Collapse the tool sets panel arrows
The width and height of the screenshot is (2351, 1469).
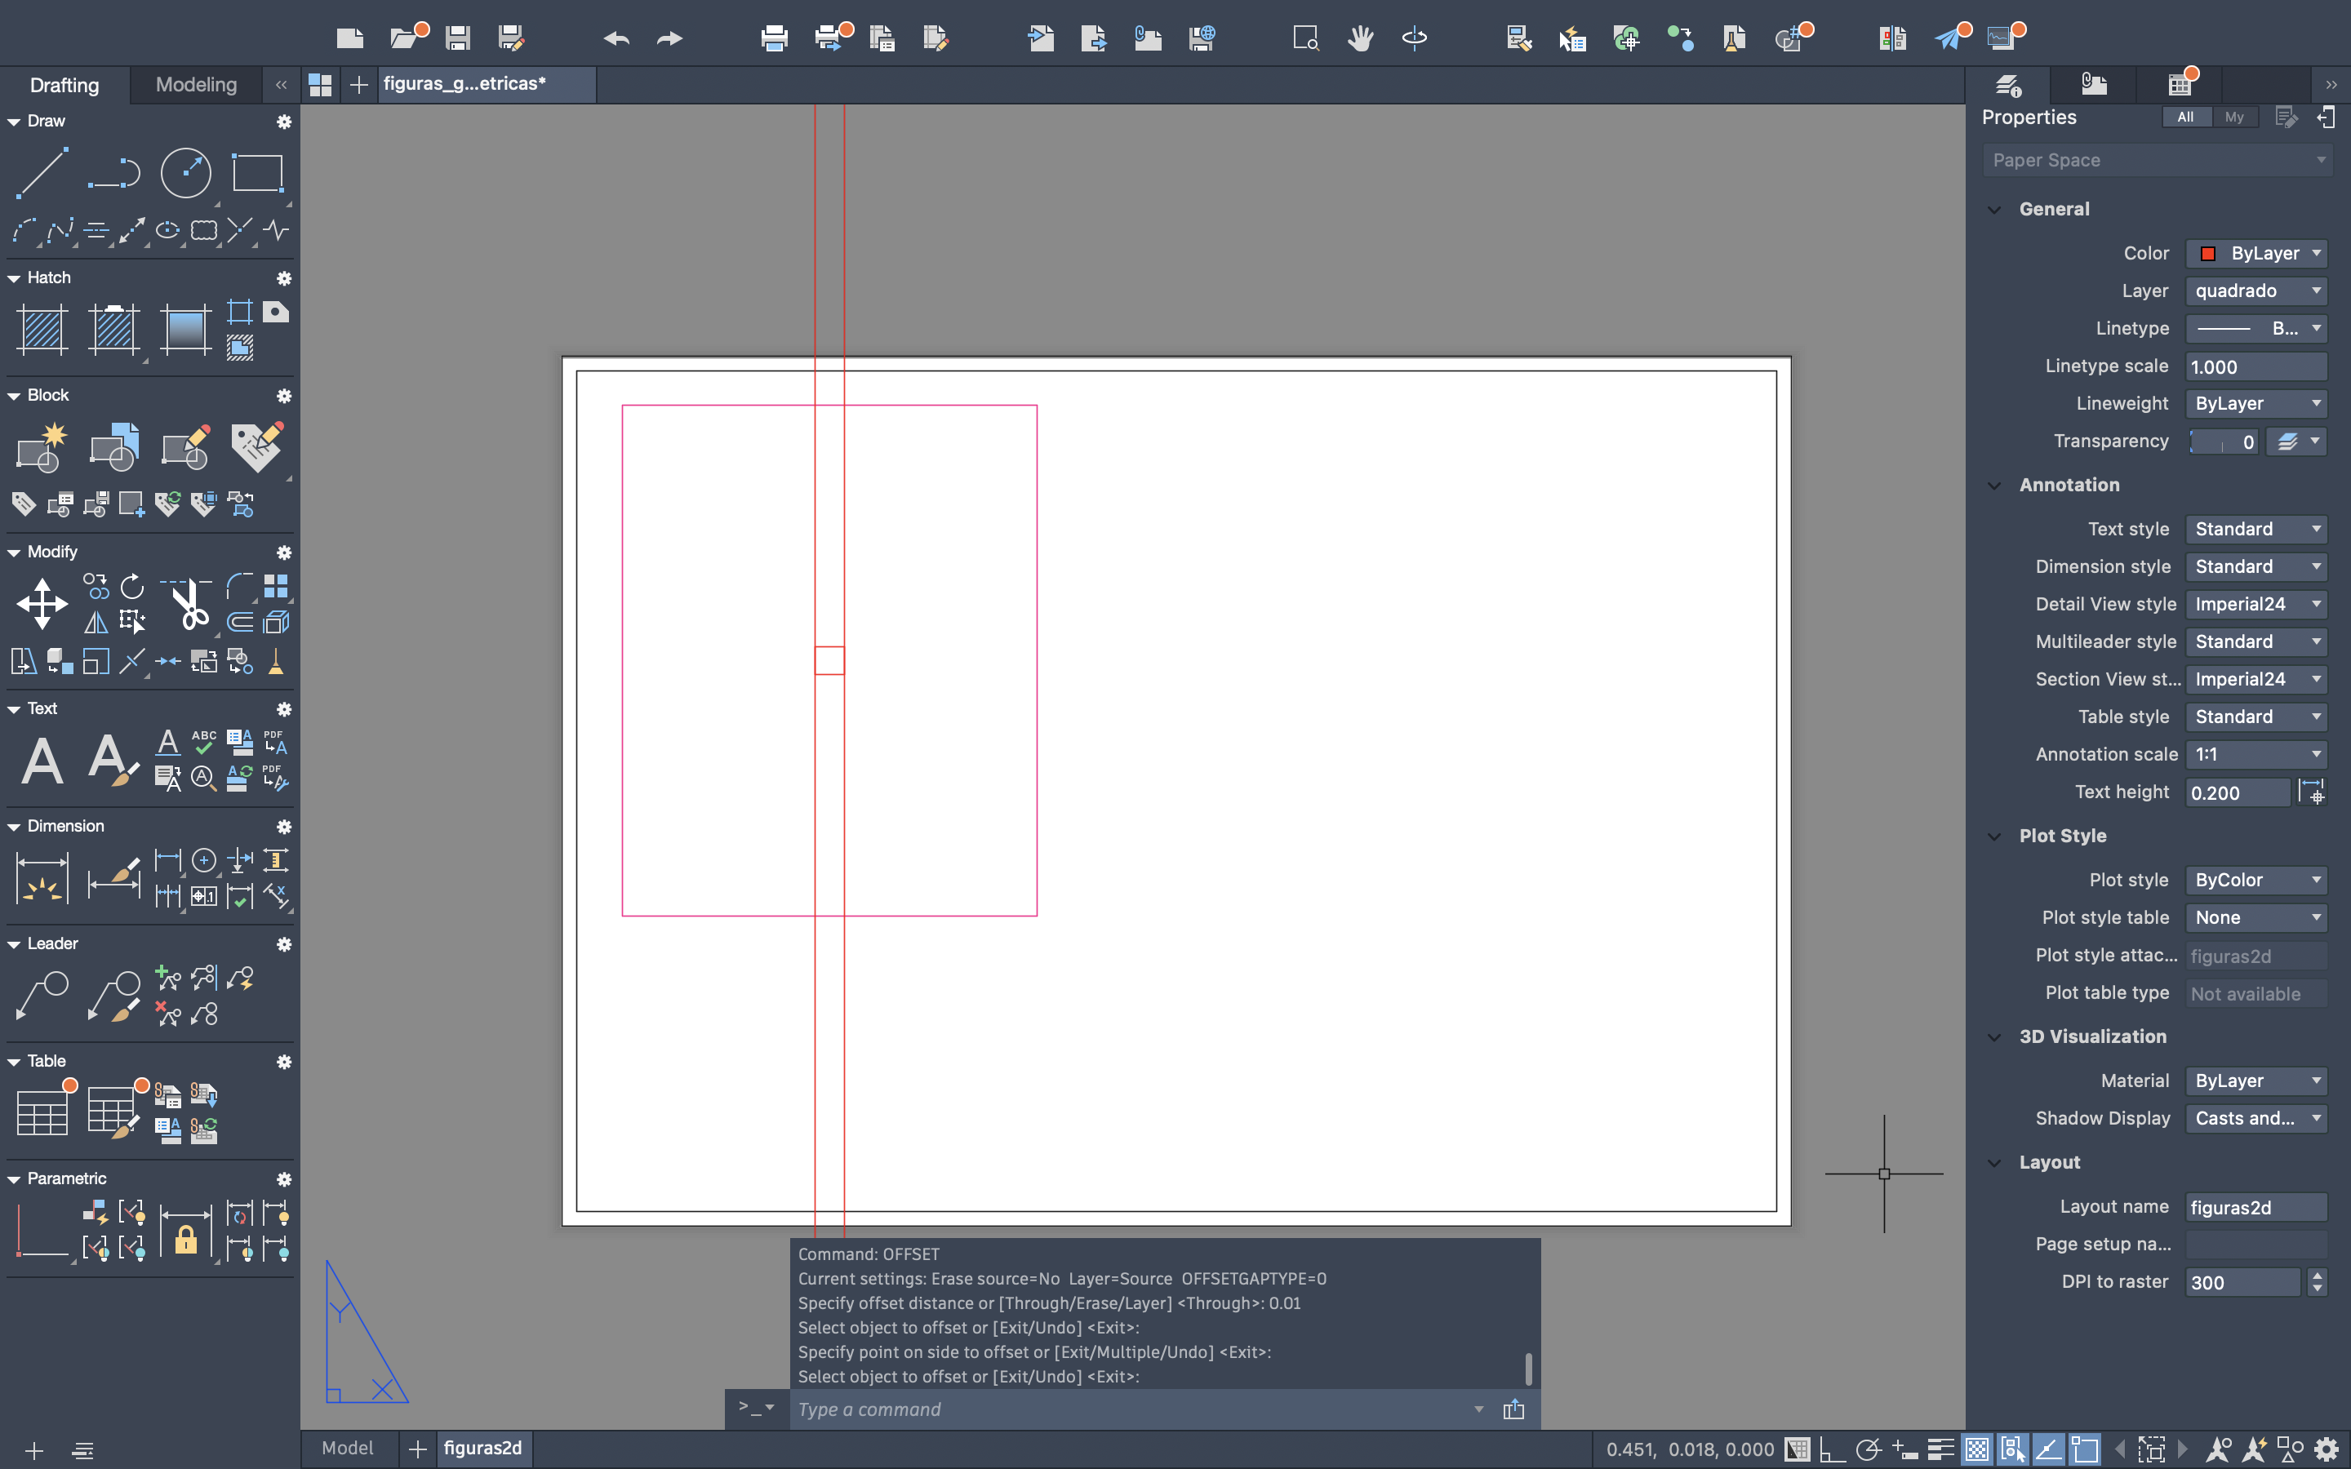281,85
